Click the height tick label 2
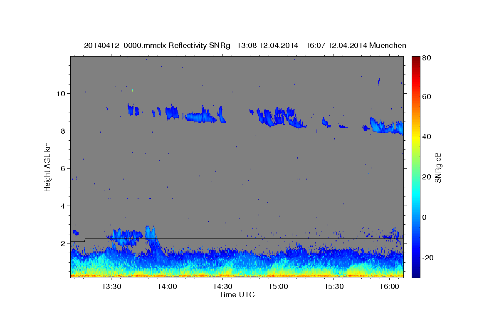Viewport: 499px width, 333px height. 62,243
